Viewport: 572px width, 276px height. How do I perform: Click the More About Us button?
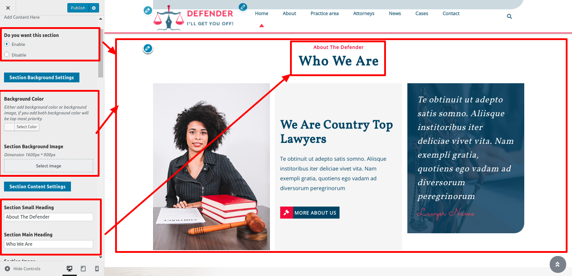point(310,213)
